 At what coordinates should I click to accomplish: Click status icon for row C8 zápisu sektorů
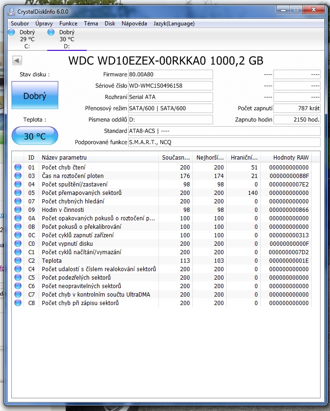point(18,303)
